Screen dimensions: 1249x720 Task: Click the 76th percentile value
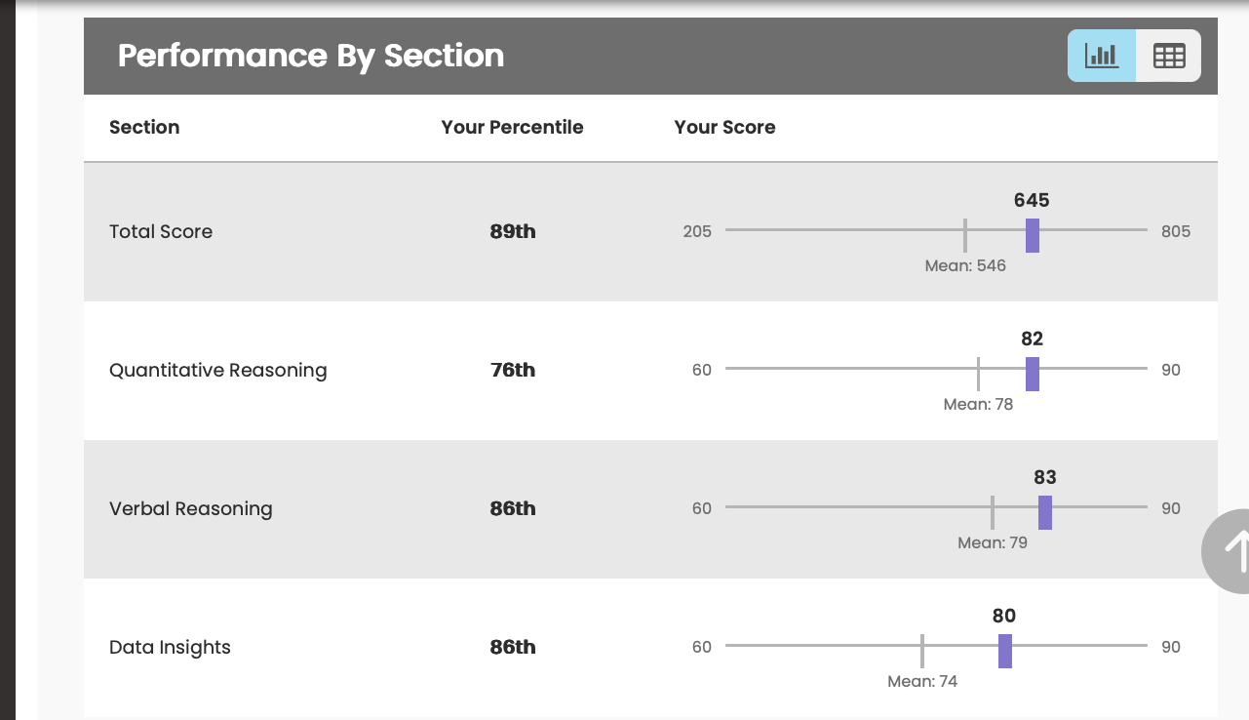pos(513,370)
